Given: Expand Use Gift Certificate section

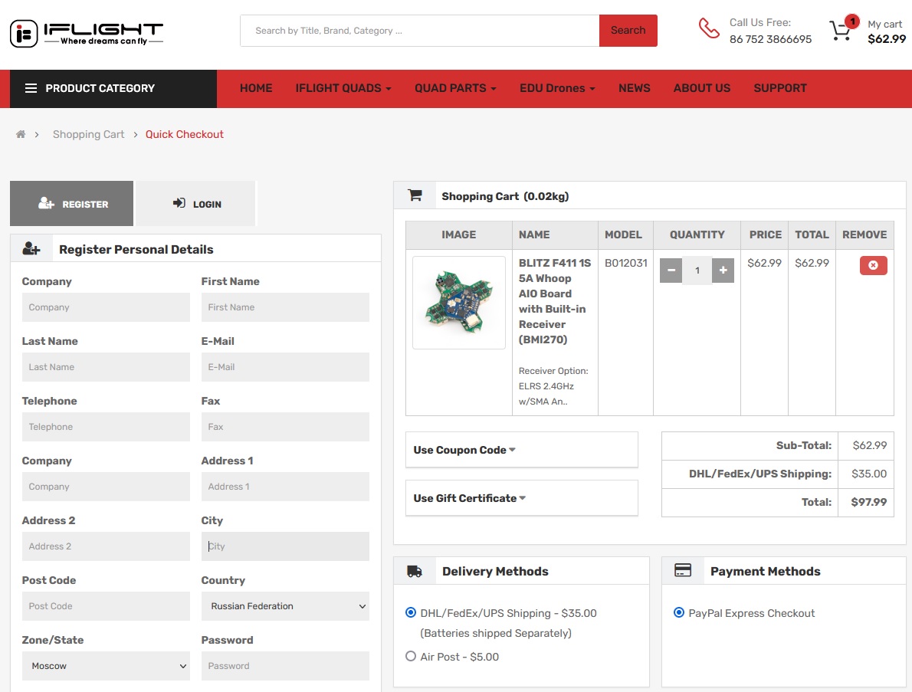Looking at the screenshot, I should 522,498.
